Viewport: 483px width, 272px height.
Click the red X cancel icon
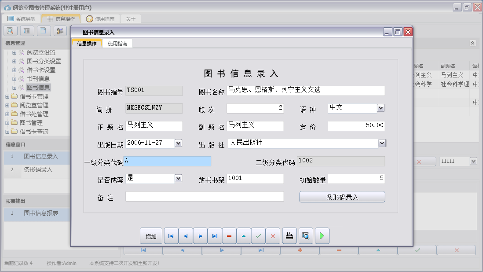tap(273, 235)
